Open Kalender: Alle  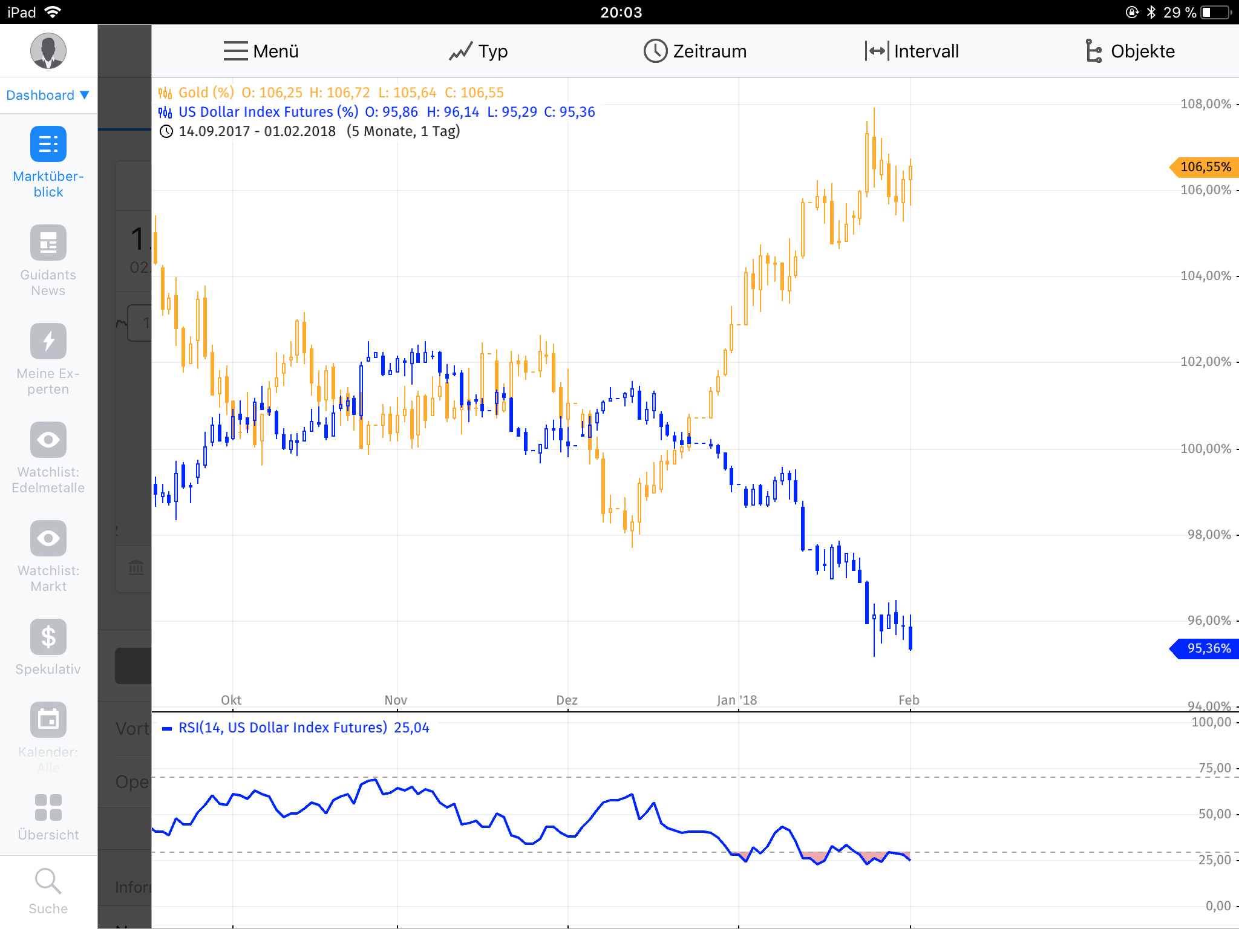coord(48,735)
